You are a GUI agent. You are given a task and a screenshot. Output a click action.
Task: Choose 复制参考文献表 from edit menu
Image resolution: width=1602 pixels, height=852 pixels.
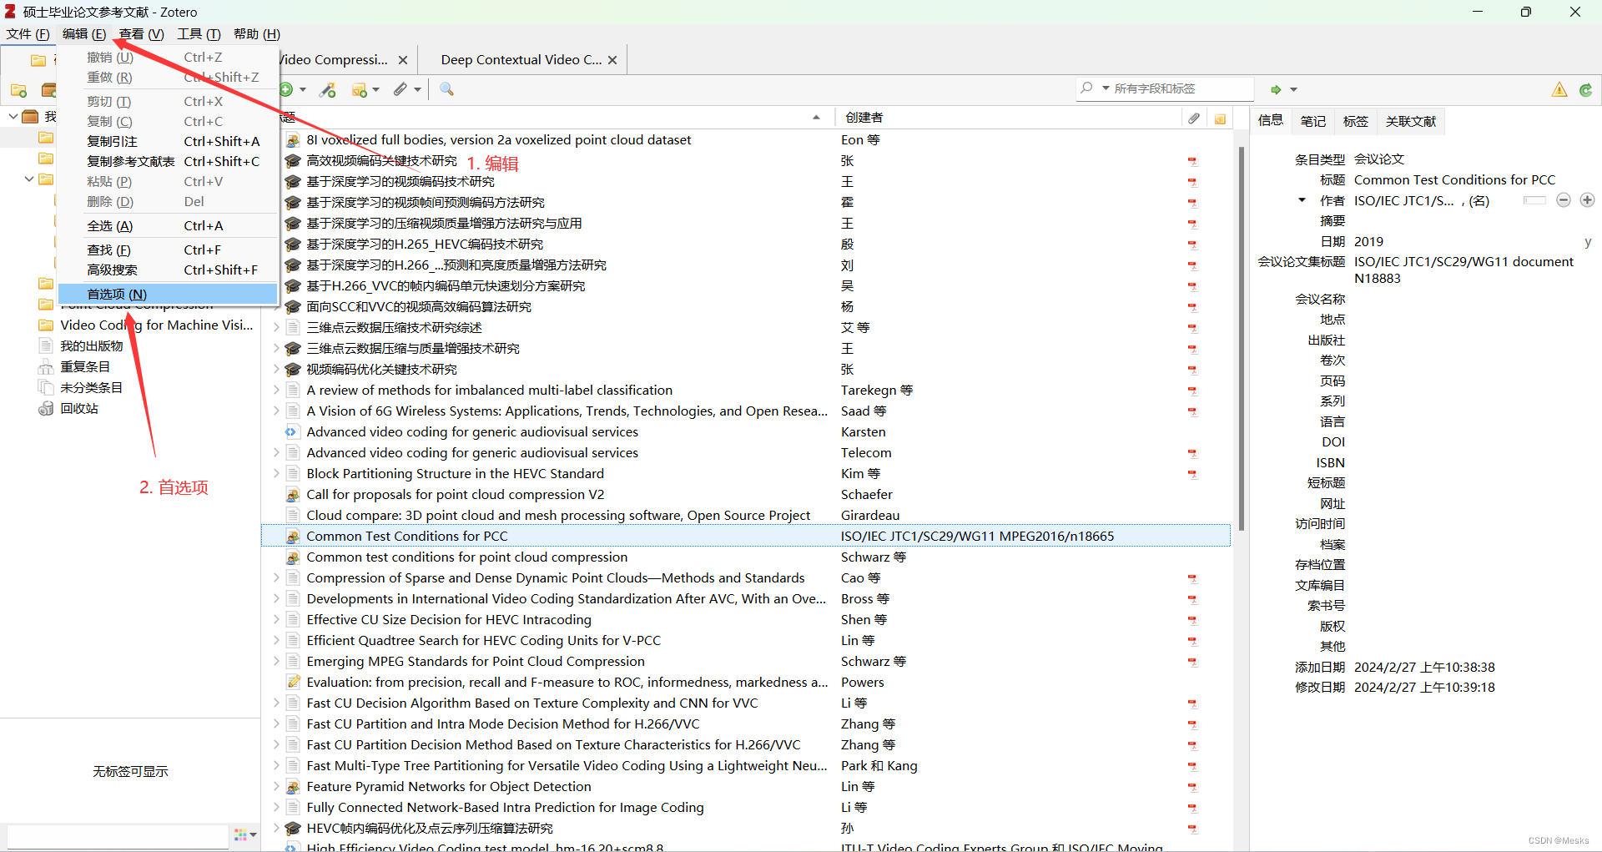pyautogui.click(x=168, y=162)
